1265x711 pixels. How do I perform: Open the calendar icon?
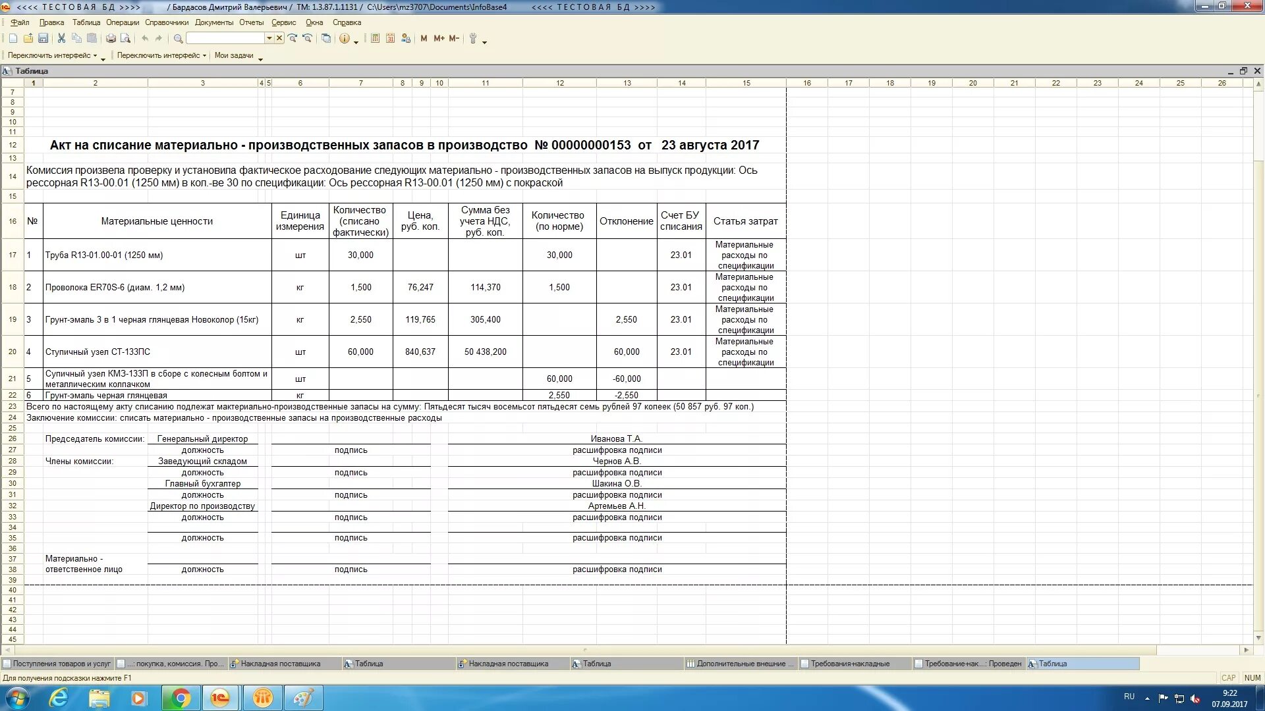point(390,39)
